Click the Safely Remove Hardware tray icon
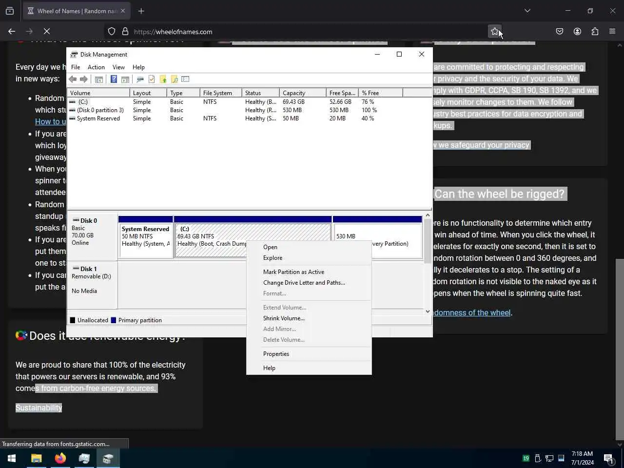 (x=538, y=458)
